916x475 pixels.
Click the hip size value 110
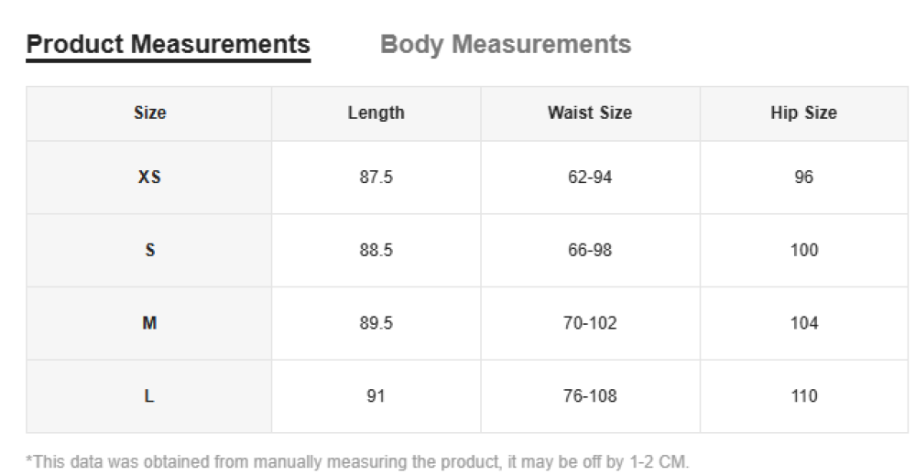point(803,396)
